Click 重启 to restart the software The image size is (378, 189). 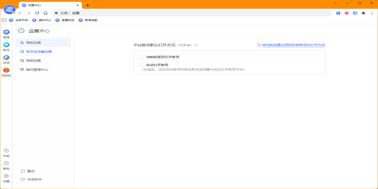pyautogui.click(x=31, y=171)
